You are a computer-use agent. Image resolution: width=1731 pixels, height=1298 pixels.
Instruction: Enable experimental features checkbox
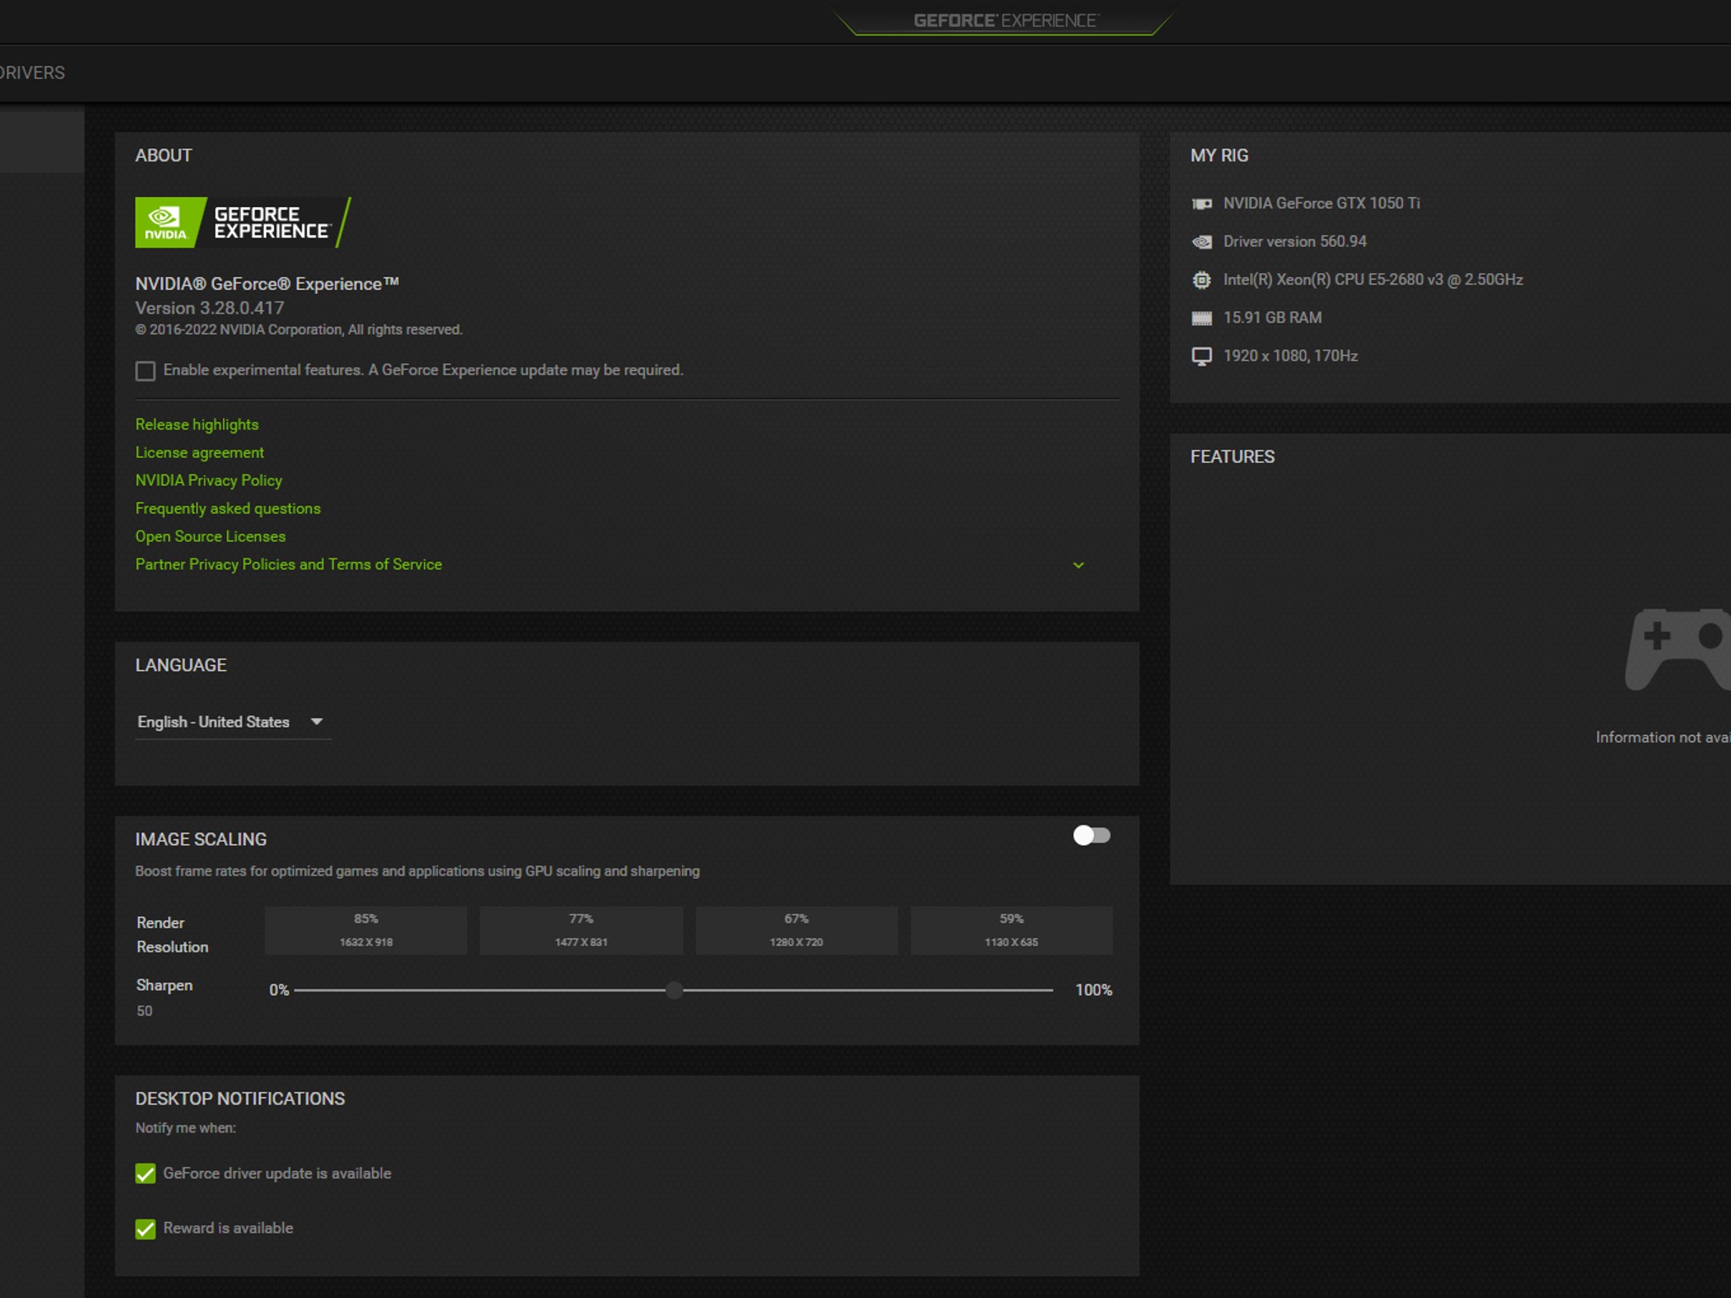pyautogui.click(x=145, y=370)
